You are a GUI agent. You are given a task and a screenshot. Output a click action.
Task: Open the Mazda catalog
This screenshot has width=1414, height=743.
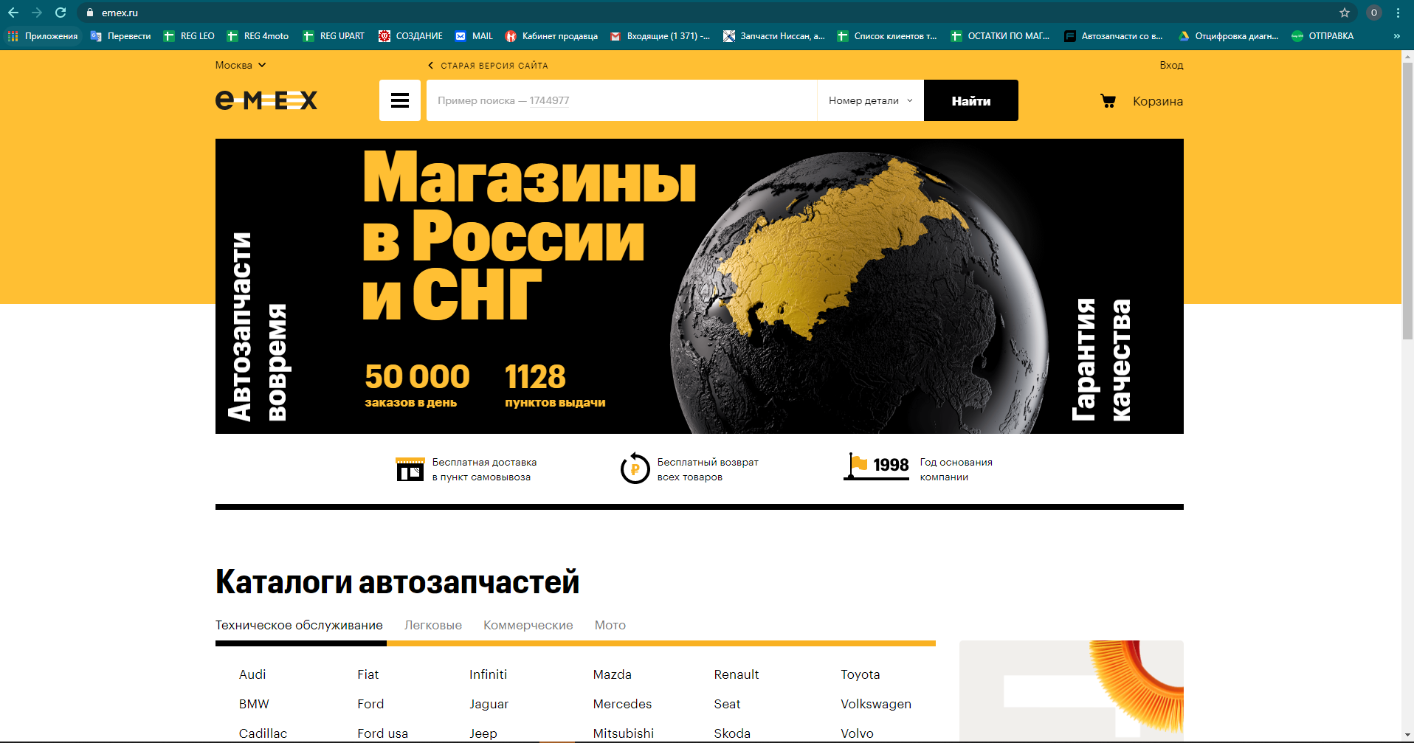[x=612, y=674]
